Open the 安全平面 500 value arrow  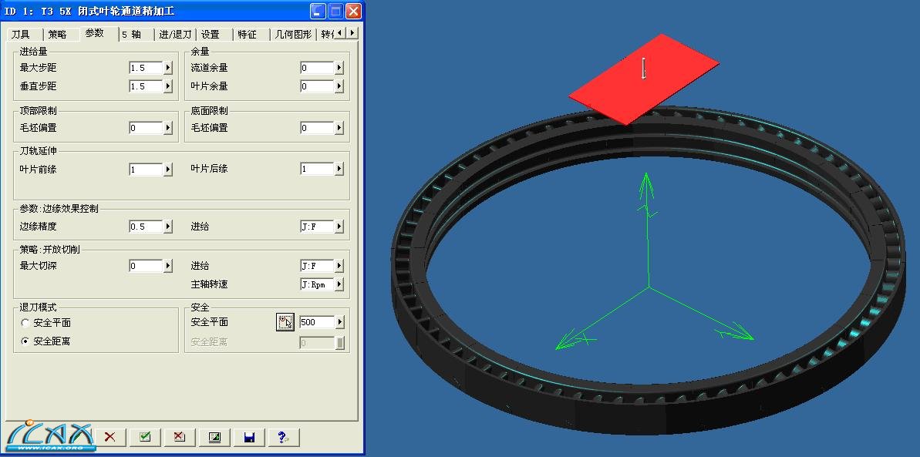click(339, 322)
